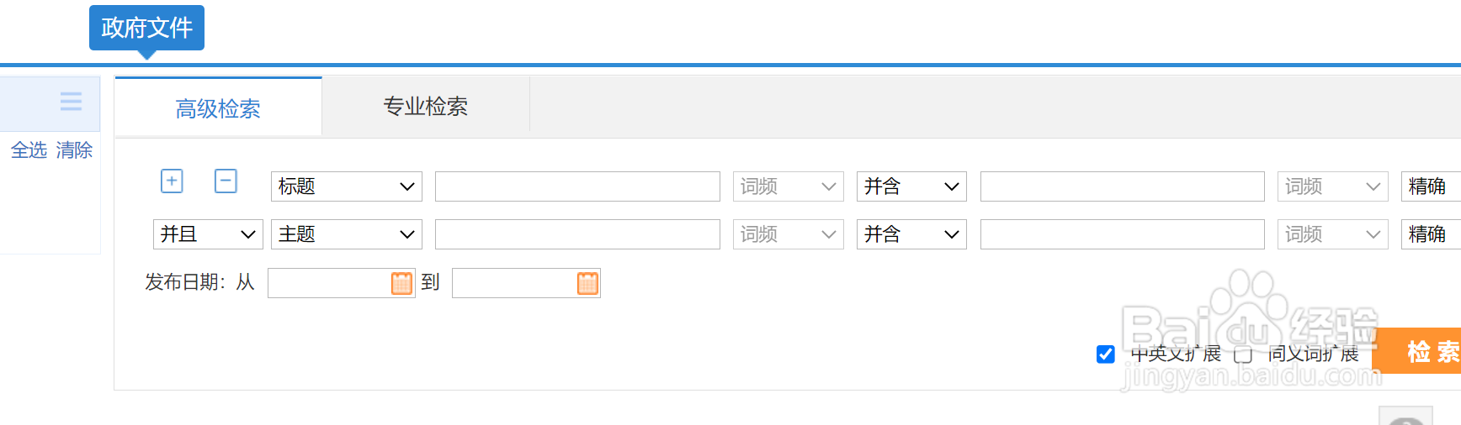Open first row 并含 dropdown
Viewport: 1461px width, 425px height.
click(x=911, y=186)
